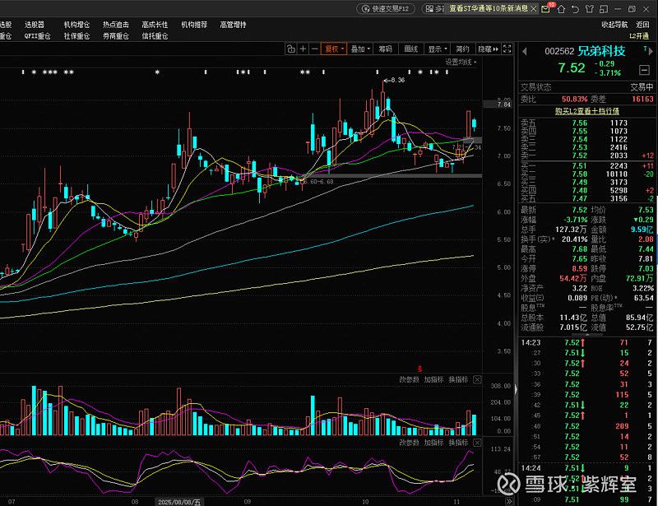Screen dimensions: 658x506
Task: Close the volume indicator sub-chart
Action: pos(477,379)
